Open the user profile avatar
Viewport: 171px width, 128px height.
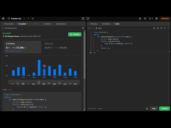(x=156, y=18)
